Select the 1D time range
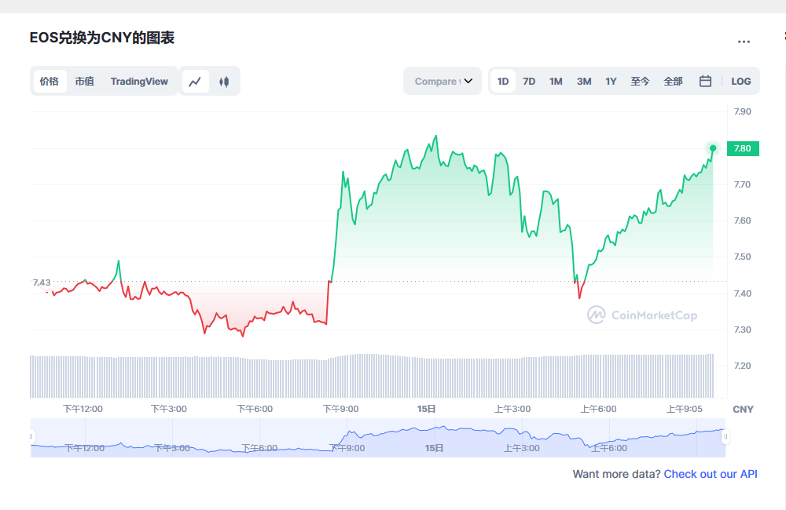This screenshot has height=510, width=786. pos(503,82)
